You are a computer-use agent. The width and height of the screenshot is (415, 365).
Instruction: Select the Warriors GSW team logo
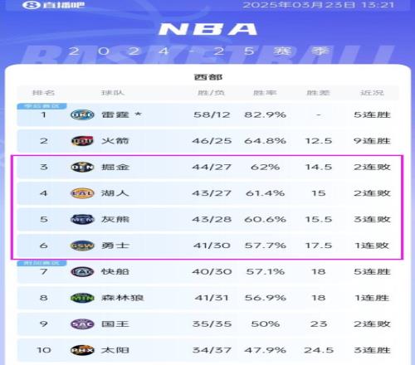82,246
